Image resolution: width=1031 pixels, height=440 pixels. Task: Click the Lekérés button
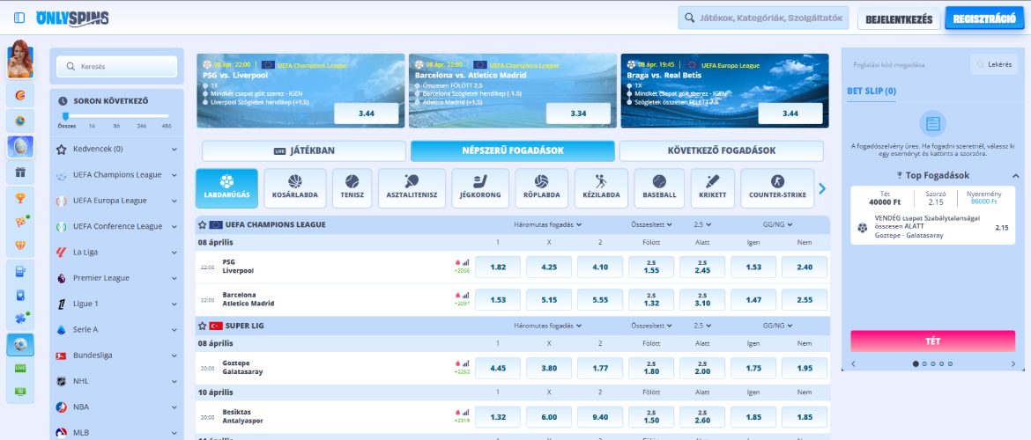(993, 65)
